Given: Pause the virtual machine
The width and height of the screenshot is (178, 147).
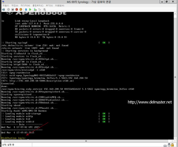Looking at the screenshot, I should tap(26, 10).
